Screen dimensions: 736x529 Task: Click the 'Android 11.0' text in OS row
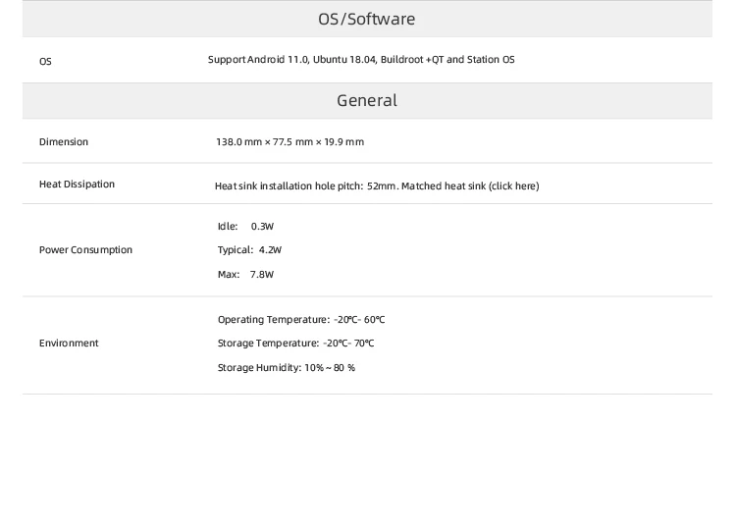coord(279,60)
